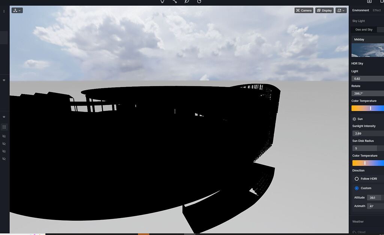Screen dimensions: 384x235
Task: Switch to the Effect tab
Action: (377, 10)
